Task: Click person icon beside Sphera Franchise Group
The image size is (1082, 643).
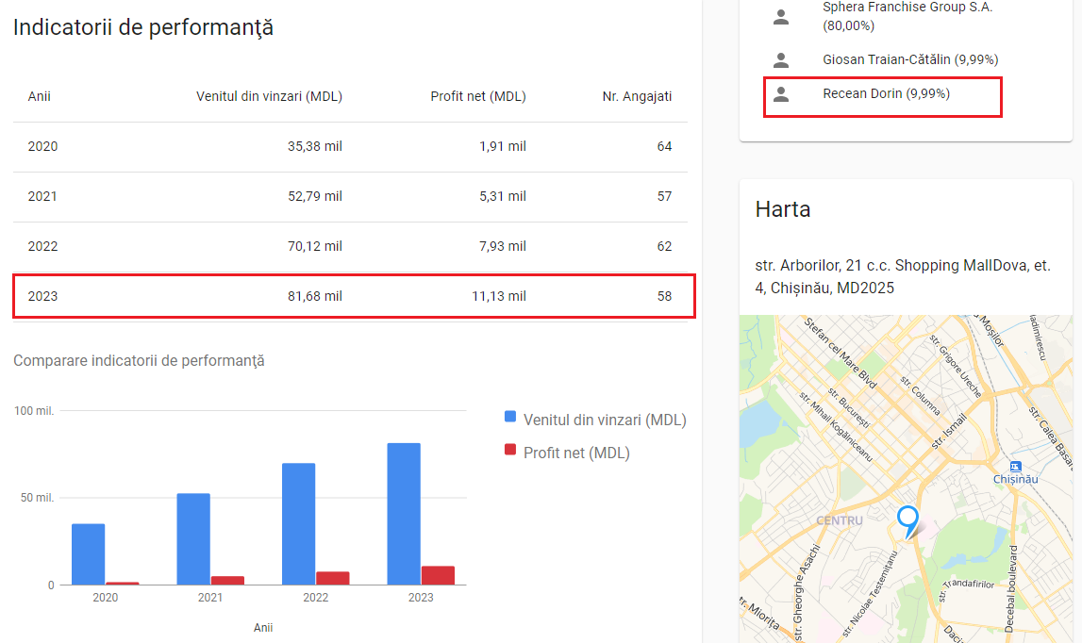Action: [780, 16]
